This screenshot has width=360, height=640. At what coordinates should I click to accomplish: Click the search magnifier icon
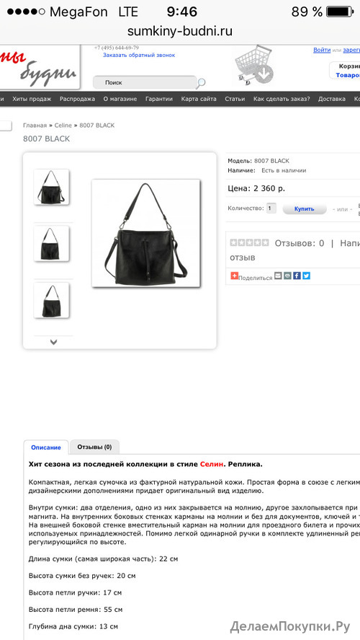(x=201, y=83)
